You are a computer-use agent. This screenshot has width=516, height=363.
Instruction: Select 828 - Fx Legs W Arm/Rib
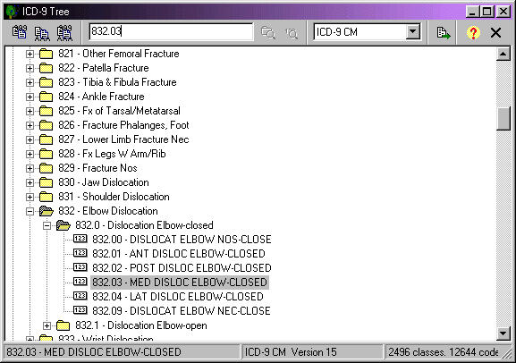click(x=112, y=154)
